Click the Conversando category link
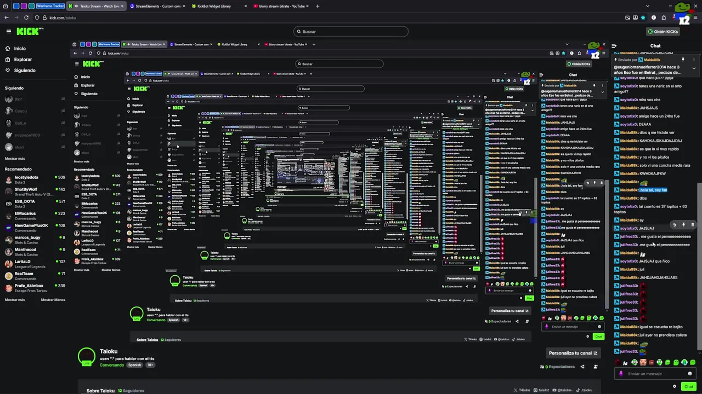This screenshot has width=702, height=394. (x=112, y=365)
